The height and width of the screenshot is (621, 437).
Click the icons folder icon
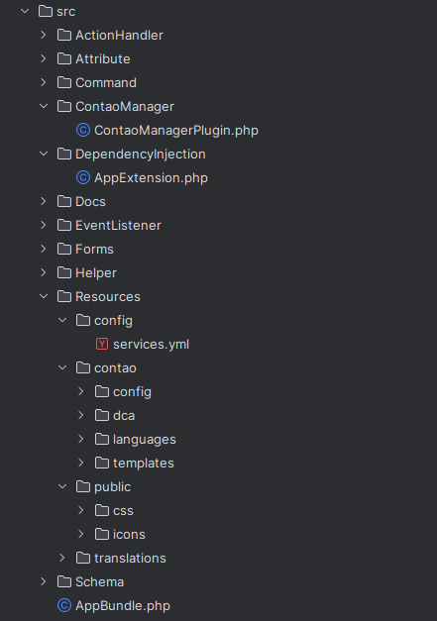102,534
